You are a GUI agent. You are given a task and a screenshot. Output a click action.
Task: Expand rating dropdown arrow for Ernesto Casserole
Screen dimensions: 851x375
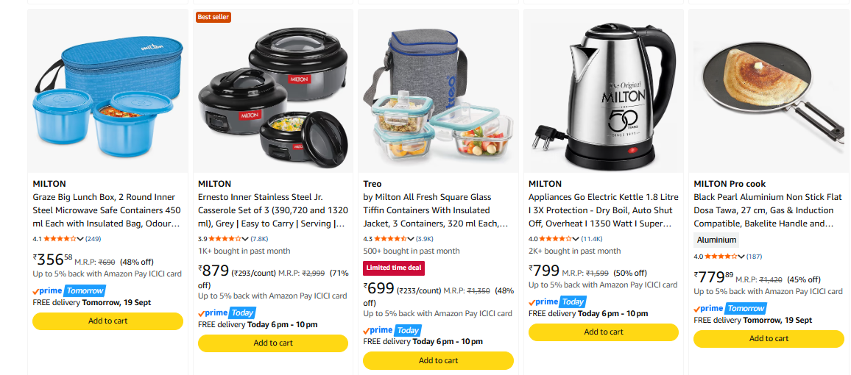click(x=246, y=238)
